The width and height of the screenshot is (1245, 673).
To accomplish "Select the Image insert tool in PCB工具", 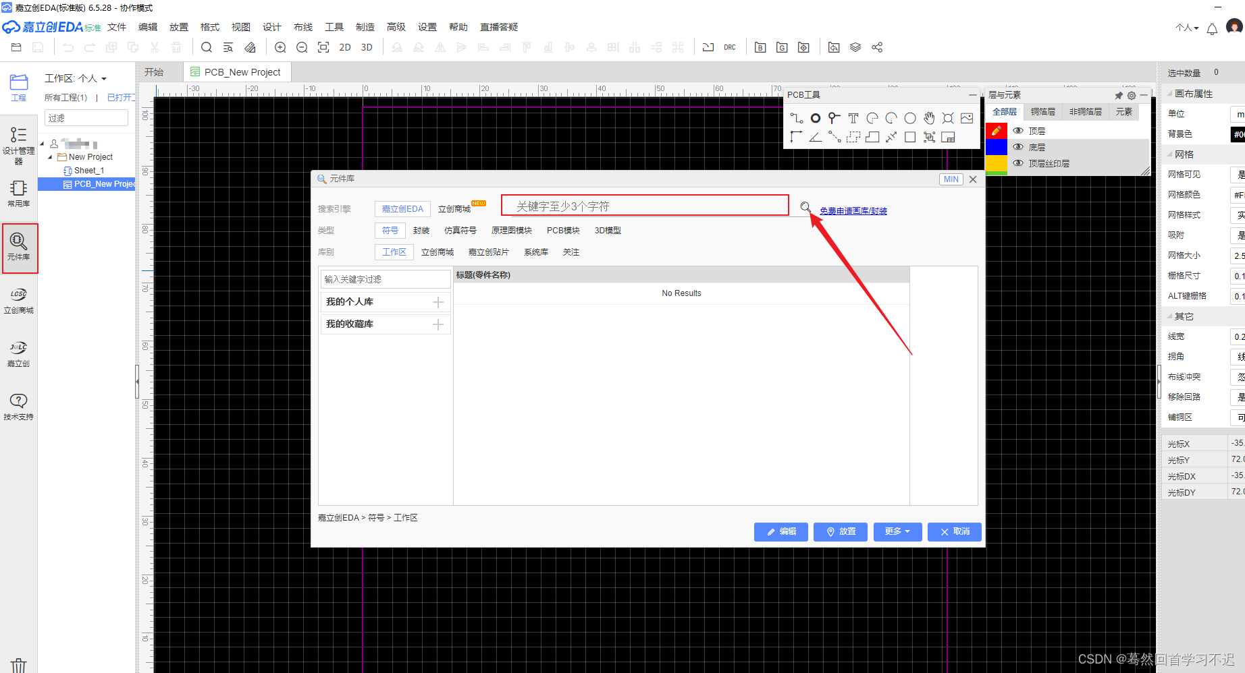I will point(967,118).
